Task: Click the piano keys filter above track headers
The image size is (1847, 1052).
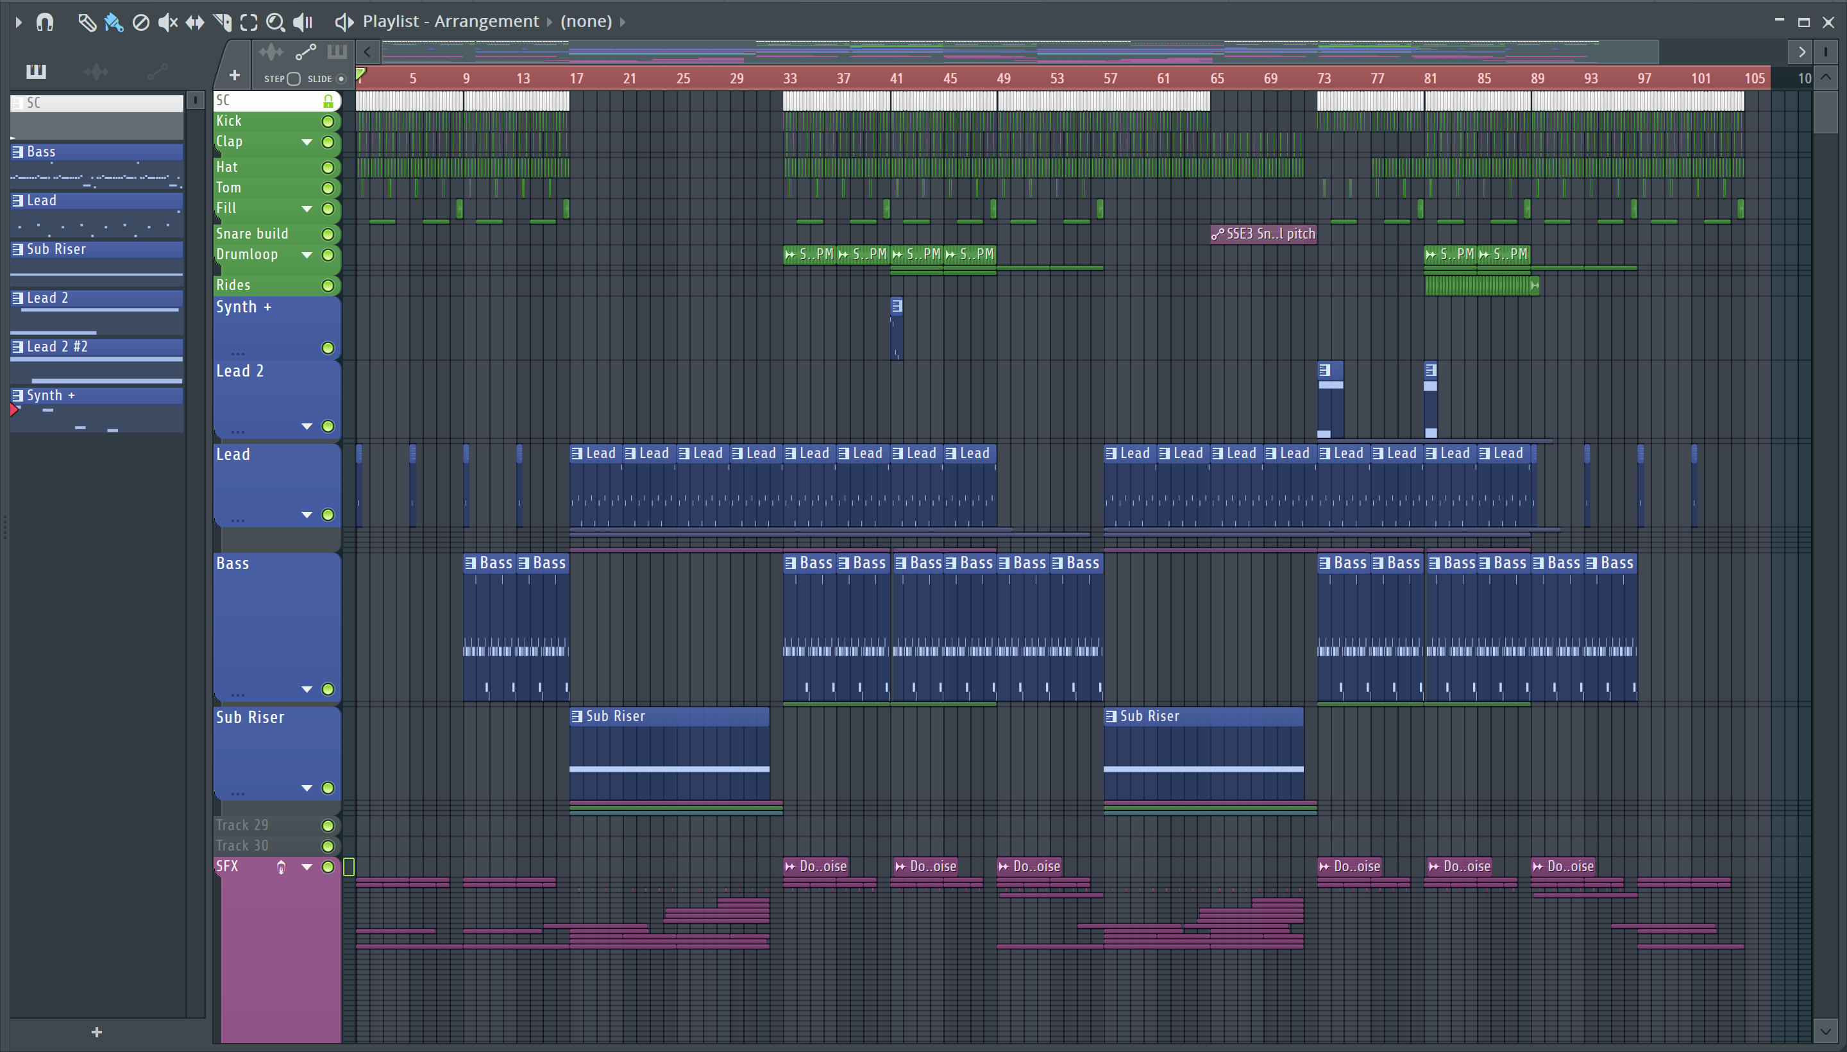Action: point(337,52)
